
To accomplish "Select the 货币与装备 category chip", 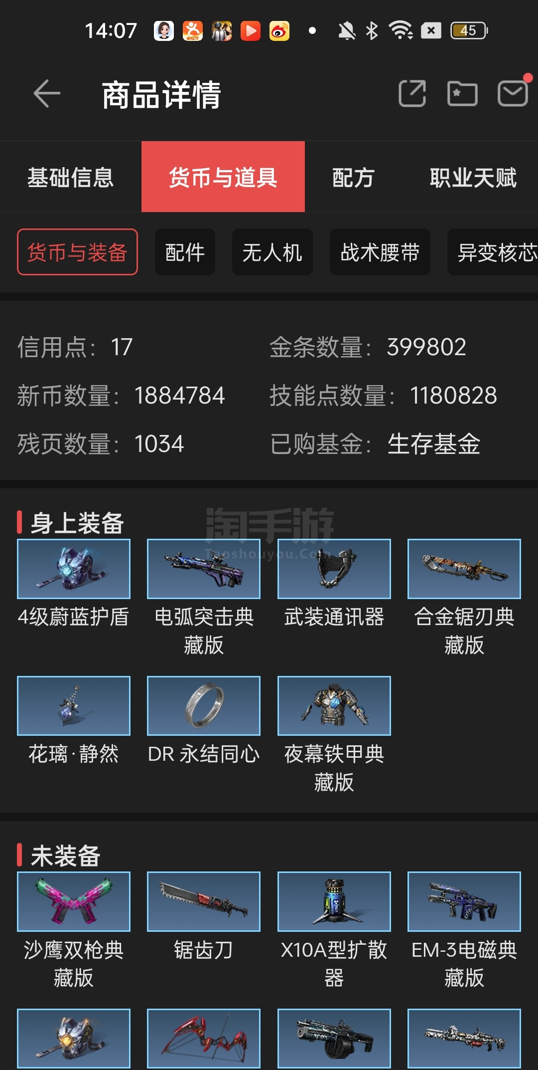I will click(77, 252).
